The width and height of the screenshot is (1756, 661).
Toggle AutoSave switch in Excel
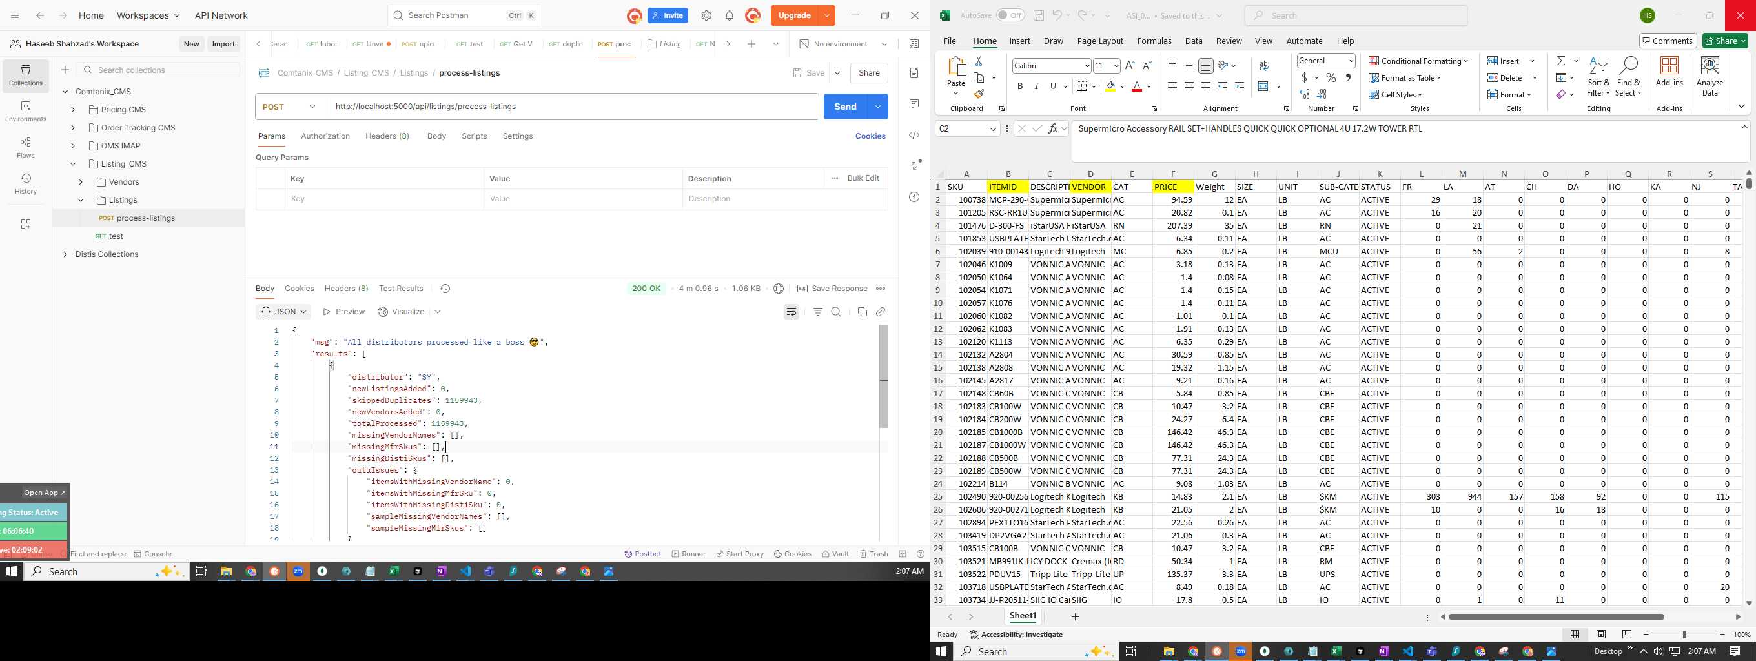pyautogui.click(x=1010, y=15)
